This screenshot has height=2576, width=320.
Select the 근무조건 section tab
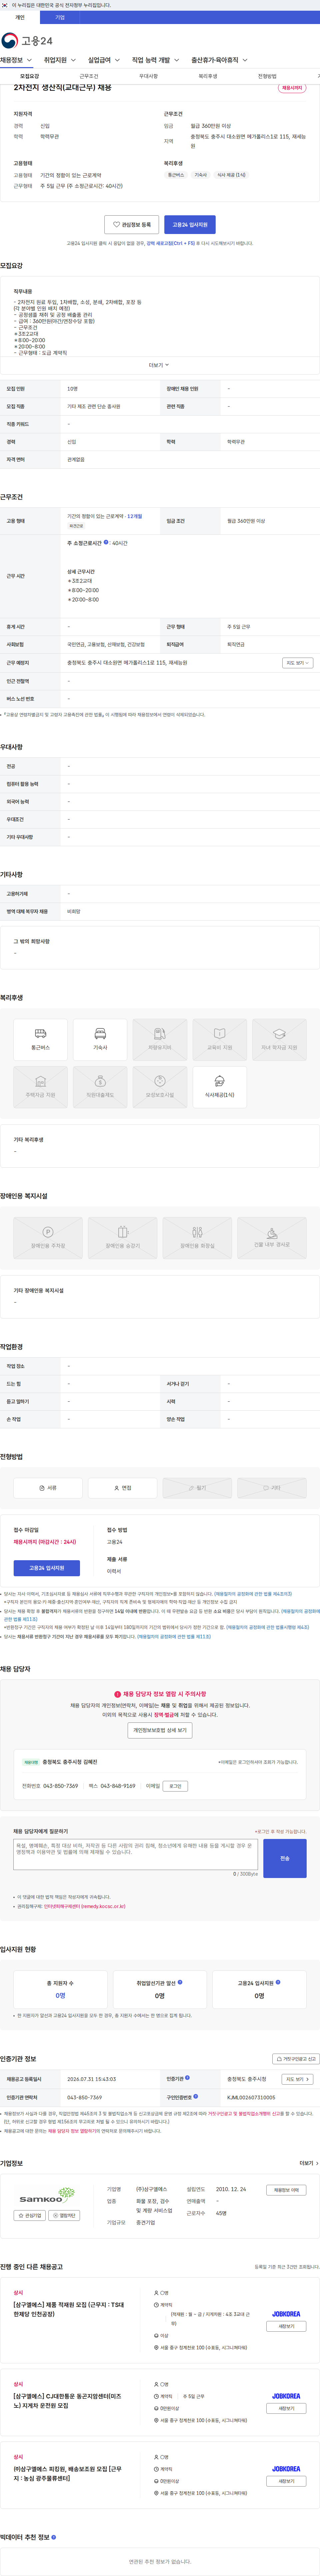[x=89, y=76]
